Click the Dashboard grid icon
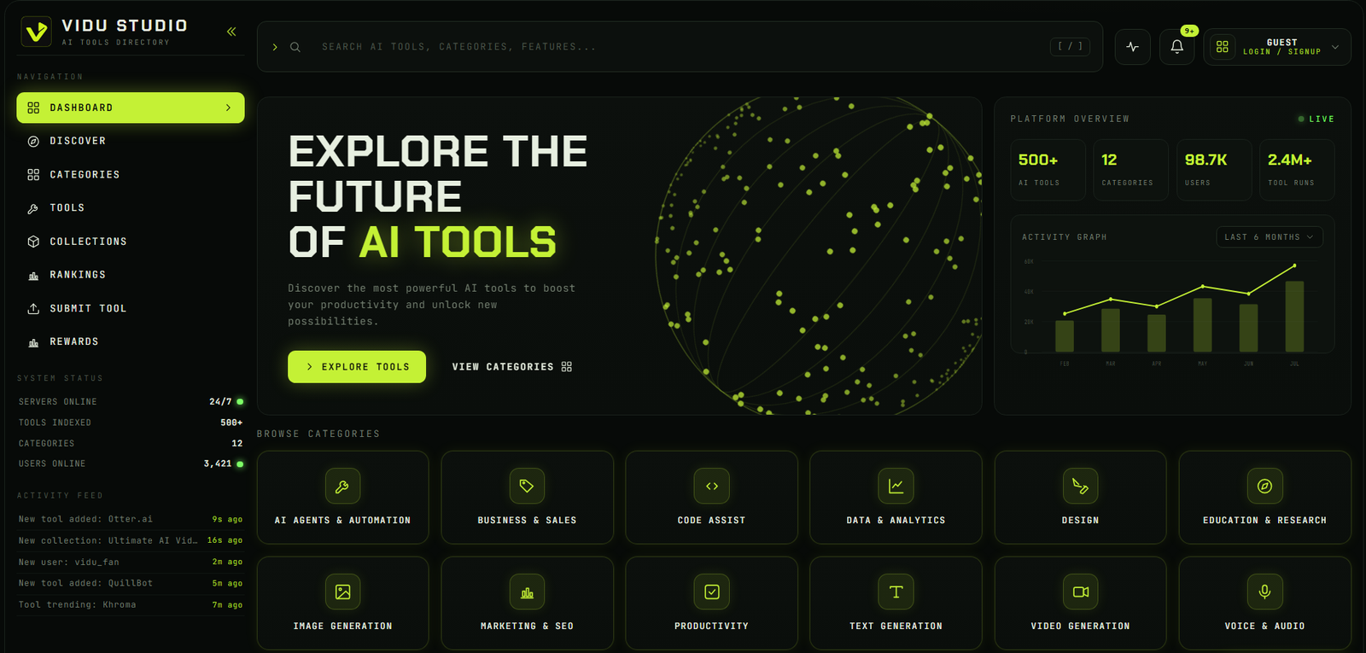The height and width of the screenshot is (653, 1366). tap(33, 108)
